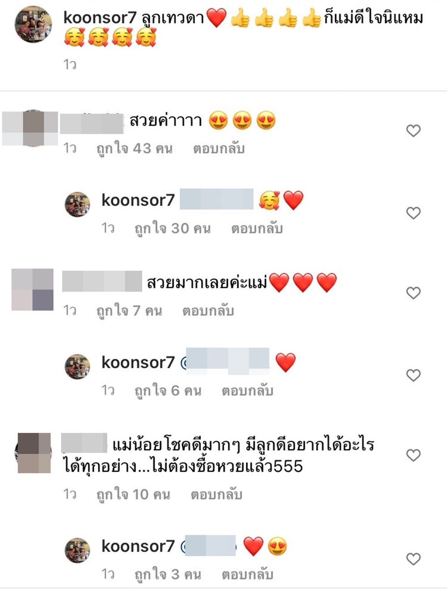Open koonsor7 avatar beside 3-likes reply

tap(78, 551)
